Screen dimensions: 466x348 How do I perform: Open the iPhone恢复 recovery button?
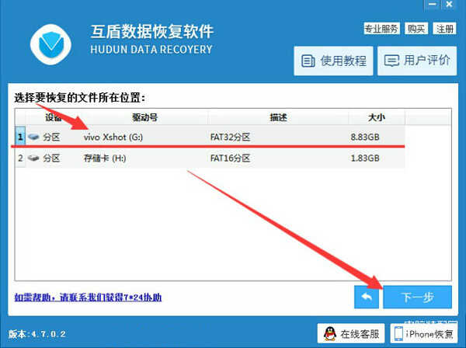[x=424, y=334]
